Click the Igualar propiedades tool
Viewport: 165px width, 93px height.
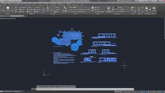click(109, 9)
